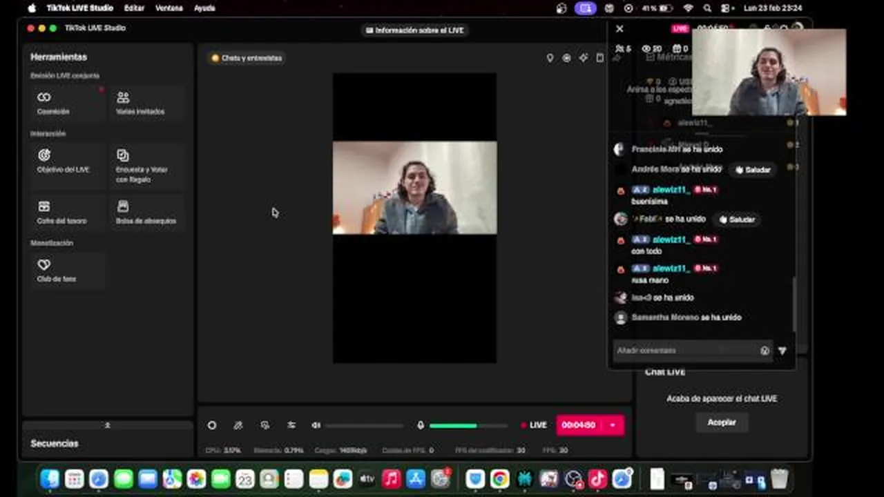Click the alewiz11_ comment 'buenísima'
The height and width of the screenshot is (497, 884).
649,202
